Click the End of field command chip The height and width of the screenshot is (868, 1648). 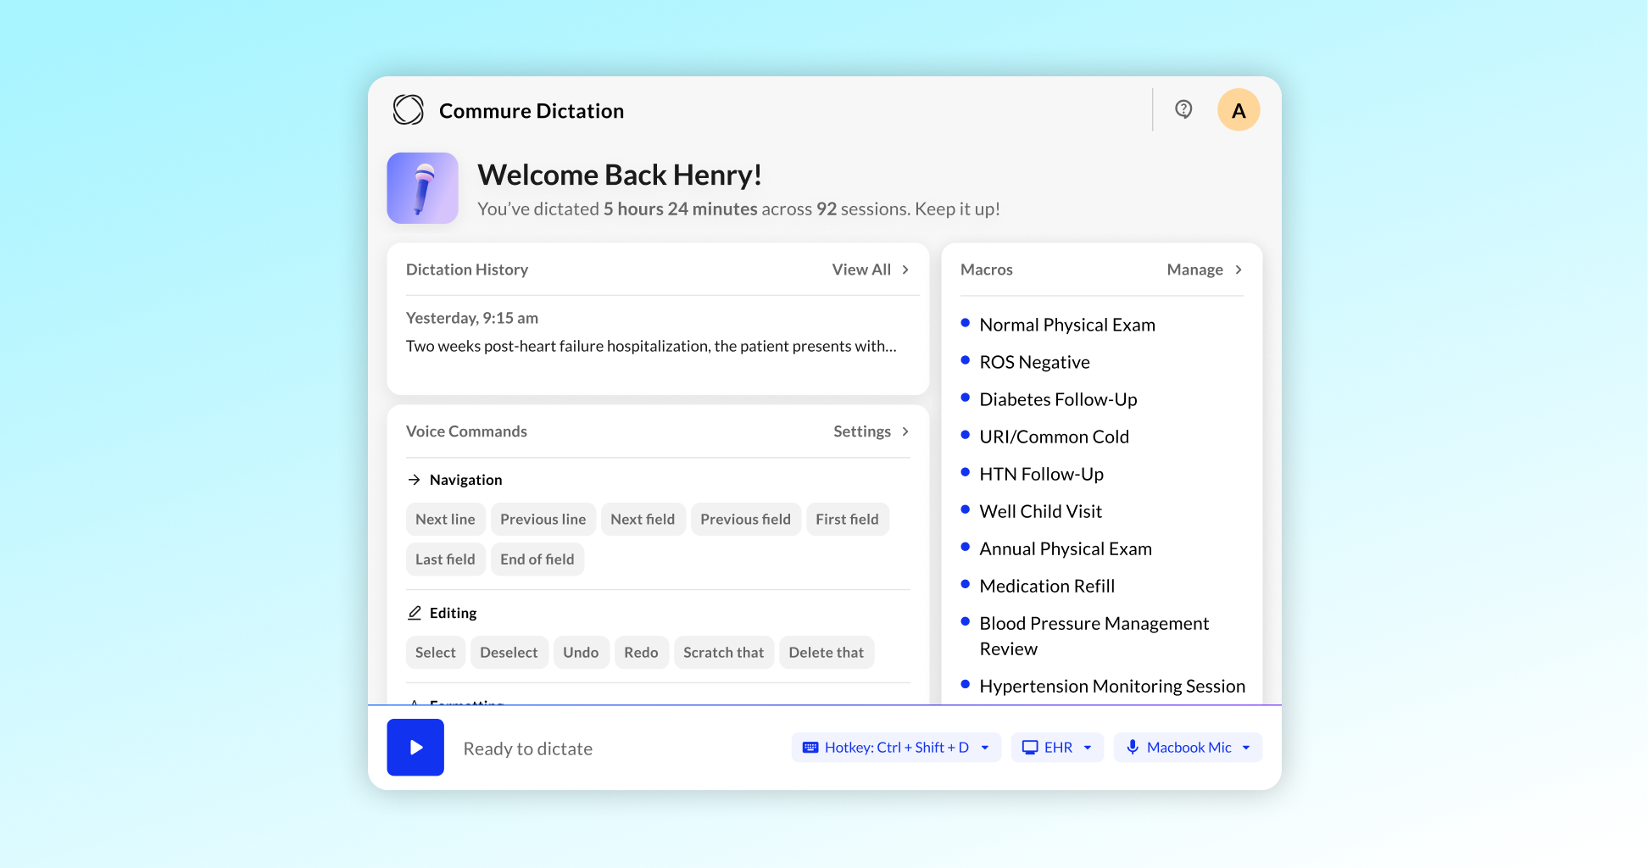[x=537, y=559]
